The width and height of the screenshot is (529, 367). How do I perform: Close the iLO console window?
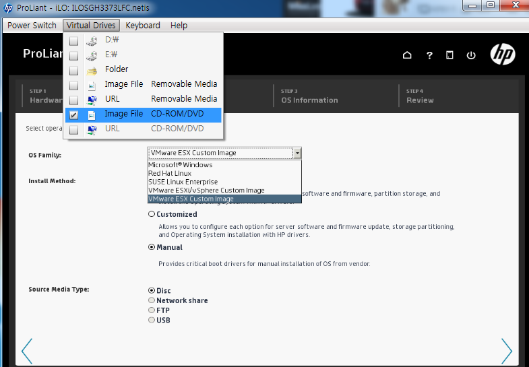[515, 5]
